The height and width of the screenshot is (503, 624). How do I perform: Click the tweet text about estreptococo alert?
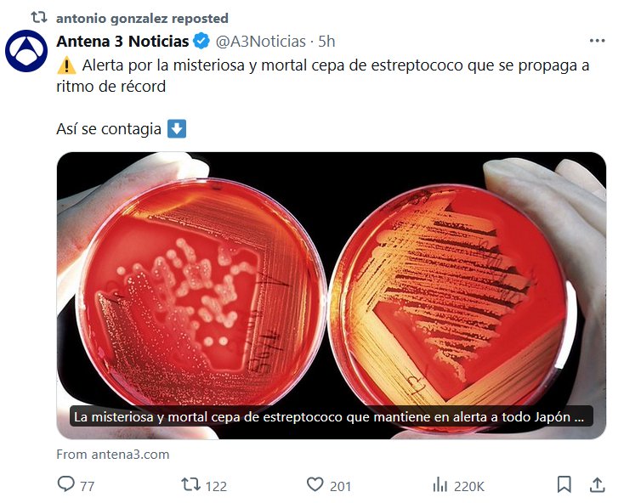[x=323, y=76]
